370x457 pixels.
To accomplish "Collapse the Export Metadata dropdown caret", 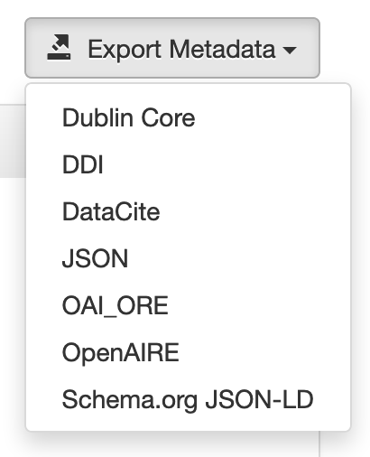I will (290, 50).
